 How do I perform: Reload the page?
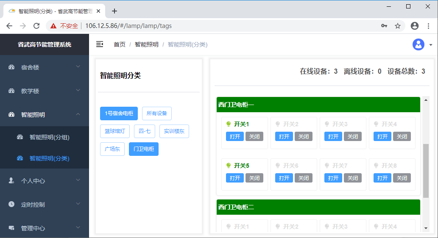coord(36,26)
